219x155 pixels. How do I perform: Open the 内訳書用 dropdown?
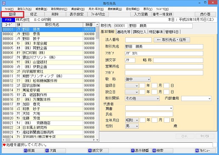197,99
